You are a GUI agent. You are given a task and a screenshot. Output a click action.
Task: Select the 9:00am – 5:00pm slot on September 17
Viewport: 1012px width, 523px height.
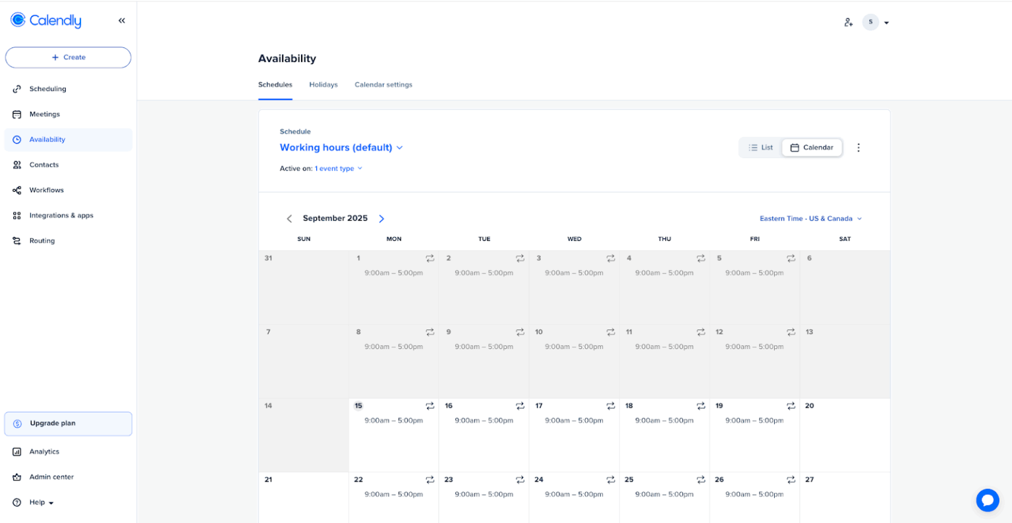coord(575,420)
